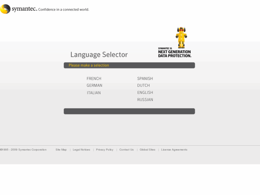Go to Contact Us page
Viewport: 260px width, 195px height.
point(127,150)
